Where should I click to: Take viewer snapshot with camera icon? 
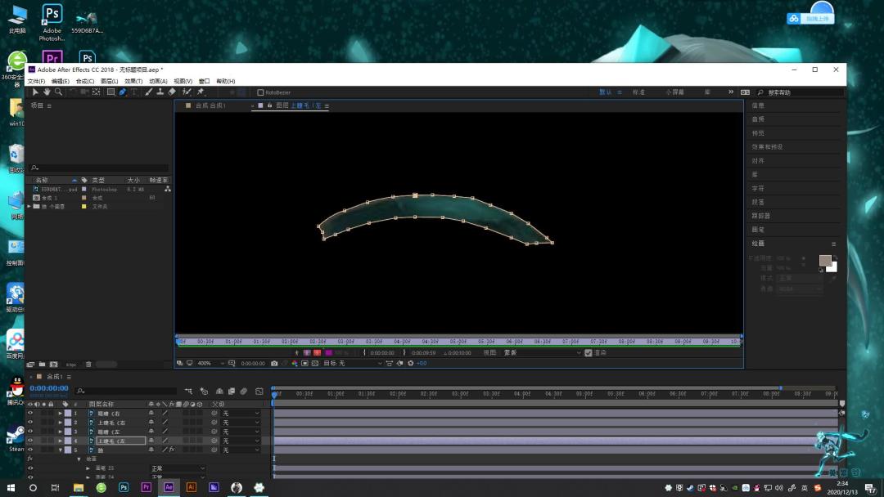point(274,363)
